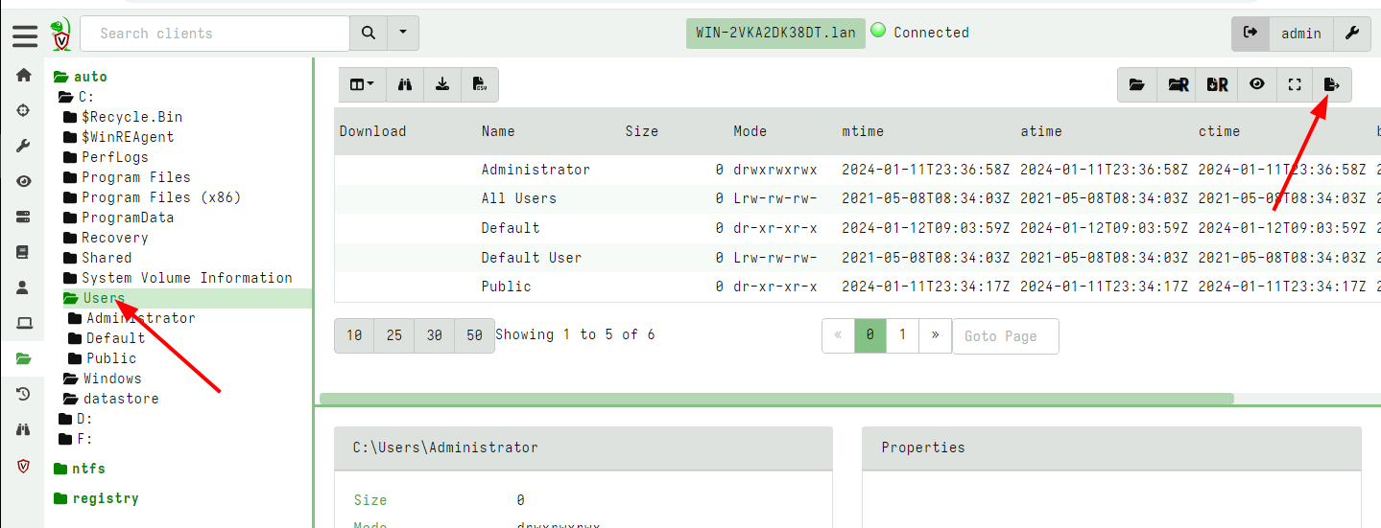Open the Home dashboard from the sidebar
1381x528 pixels.
[24, 76]
